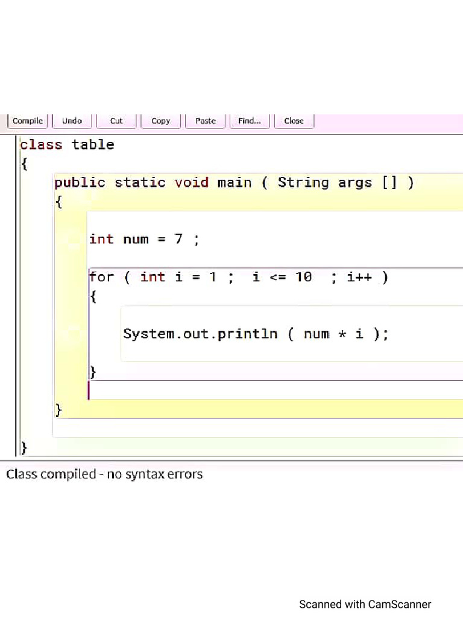Viewport: 463px width, 618px height.
Task: Click the empty line below the for loop
Action: point(276,390)
